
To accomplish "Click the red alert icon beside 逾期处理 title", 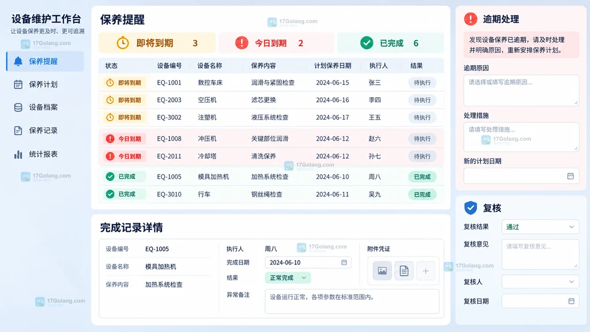I will 470,19.
